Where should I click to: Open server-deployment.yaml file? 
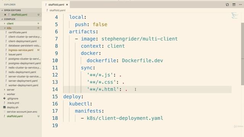pos(23,81)
